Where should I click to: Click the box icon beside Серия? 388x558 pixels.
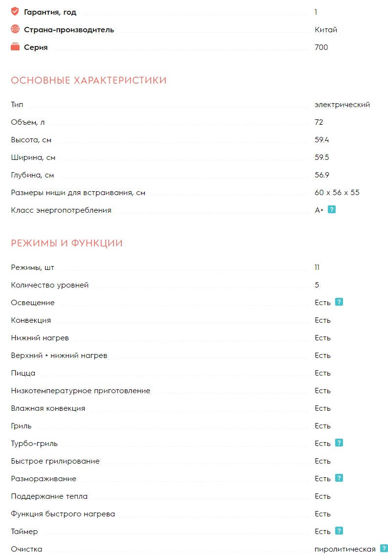(x=15, y=47)
